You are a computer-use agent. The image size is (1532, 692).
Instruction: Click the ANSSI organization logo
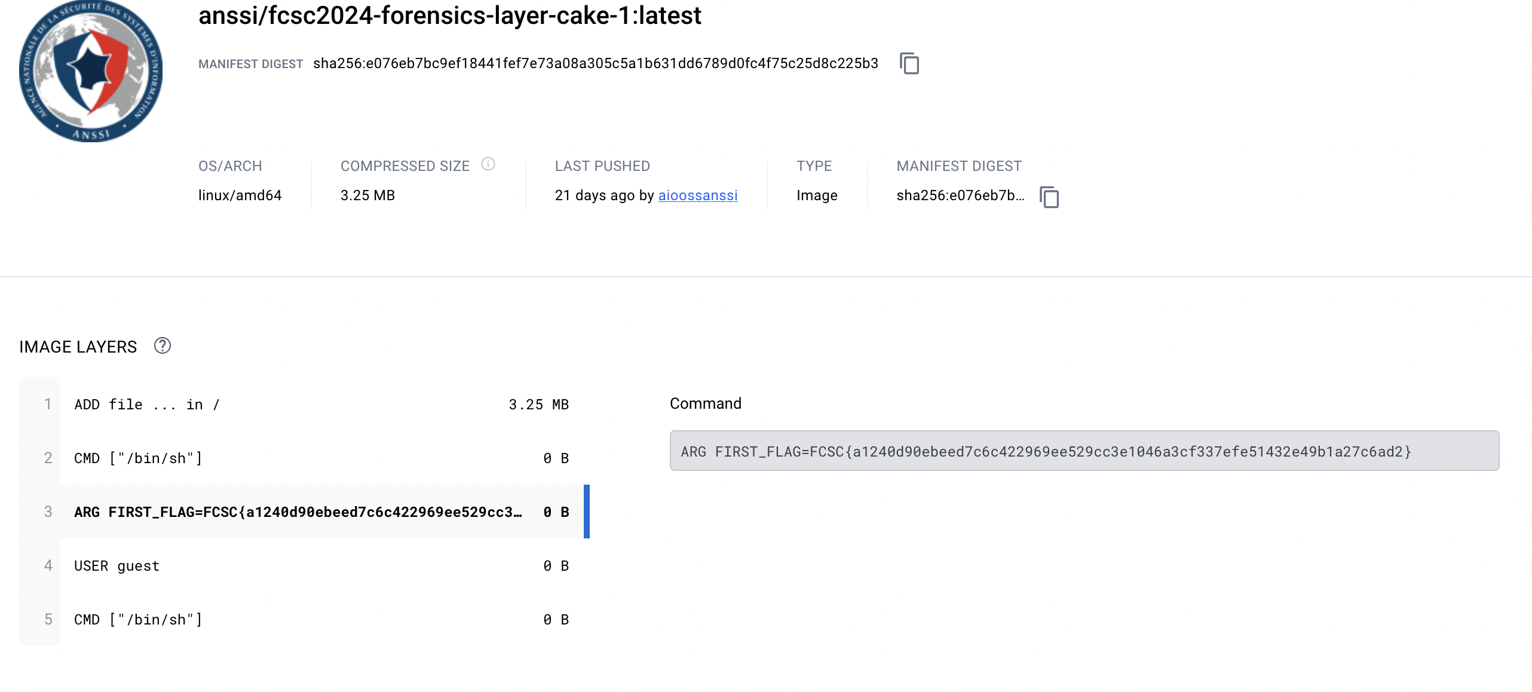coord(91,71)
